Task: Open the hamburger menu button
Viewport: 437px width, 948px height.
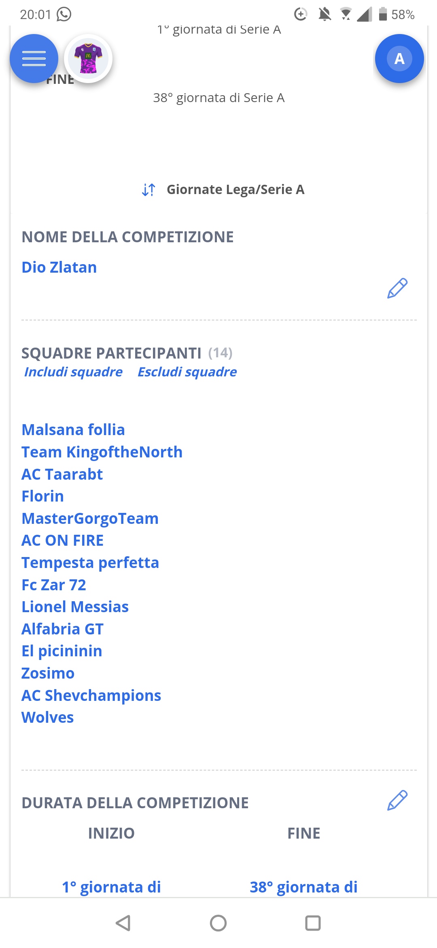Action: (x=34, y=59)
